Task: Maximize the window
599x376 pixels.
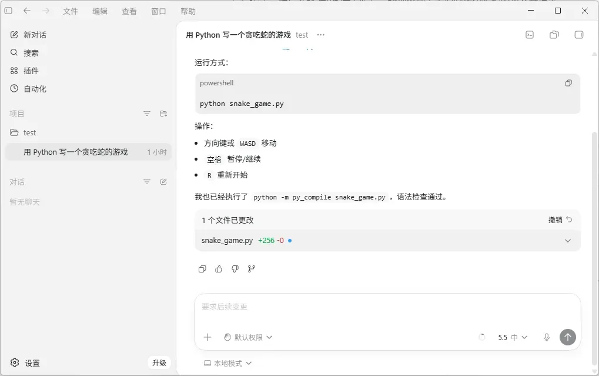Action: tap(558, 11)
